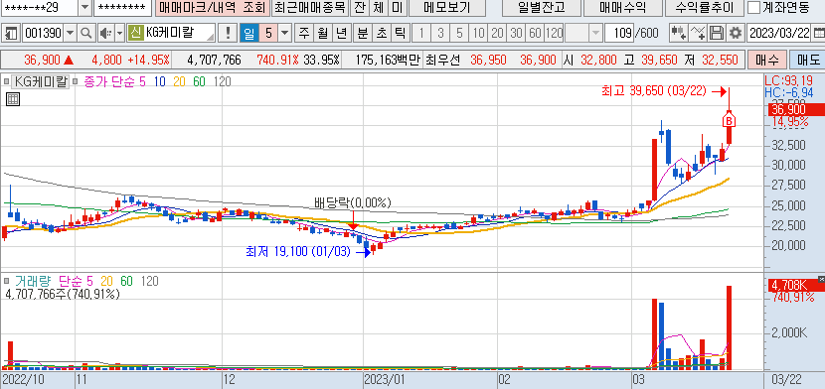Save chart with the floppy disk icon
The image size is (825, 389).
coord(716,33)
